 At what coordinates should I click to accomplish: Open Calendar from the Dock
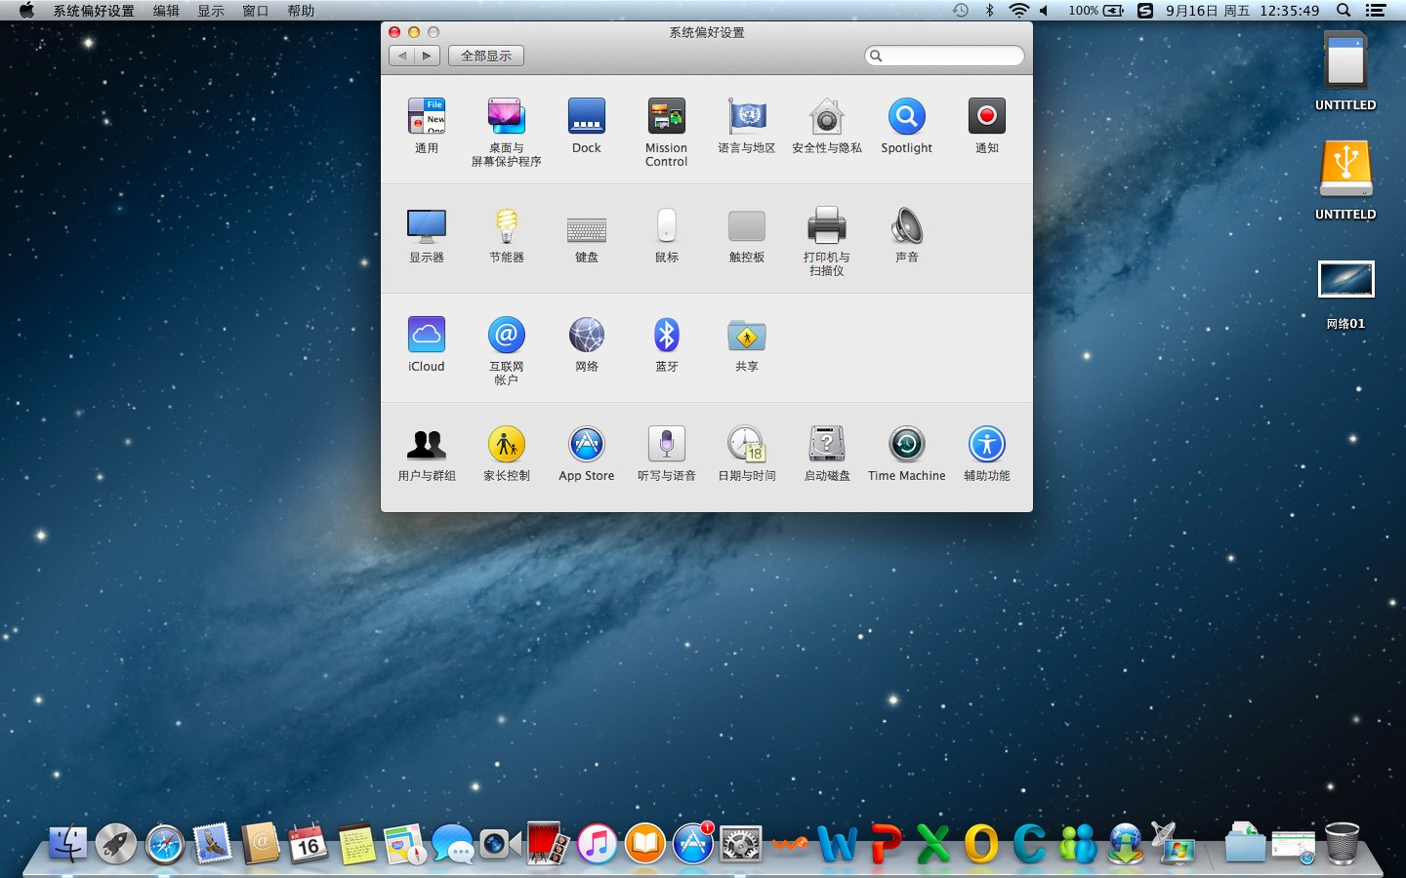(x=308, y=844)
